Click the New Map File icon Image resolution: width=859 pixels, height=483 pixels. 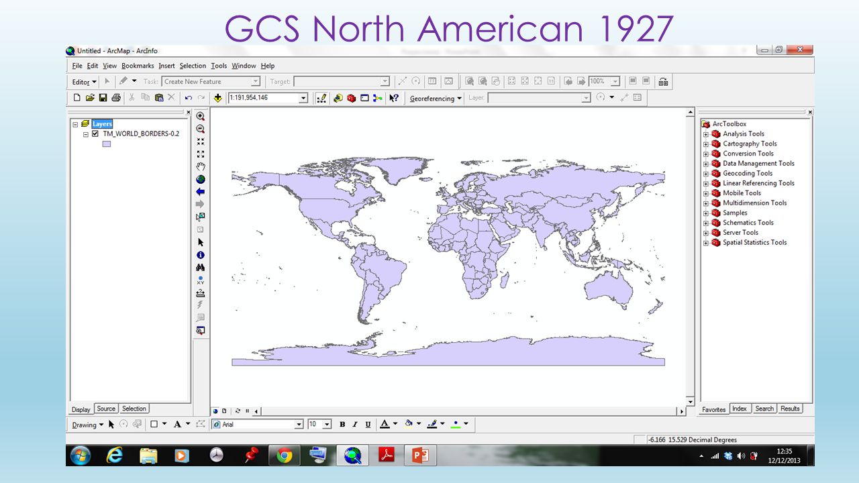[x=77, y=98]
